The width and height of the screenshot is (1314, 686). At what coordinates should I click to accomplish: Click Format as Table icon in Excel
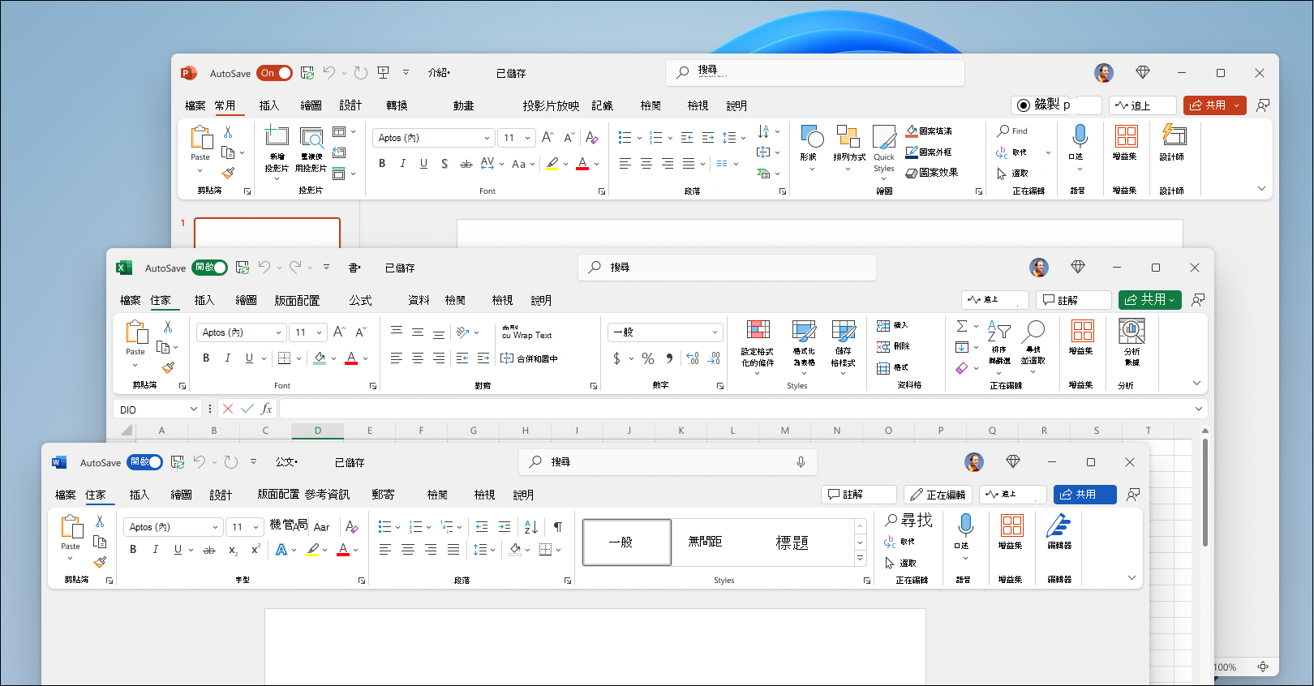804,331
